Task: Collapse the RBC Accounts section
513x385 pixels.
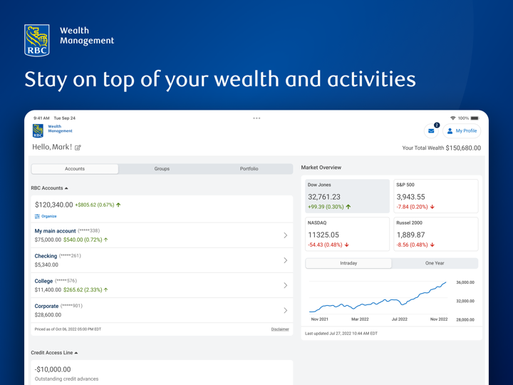Action: point(66,188)
